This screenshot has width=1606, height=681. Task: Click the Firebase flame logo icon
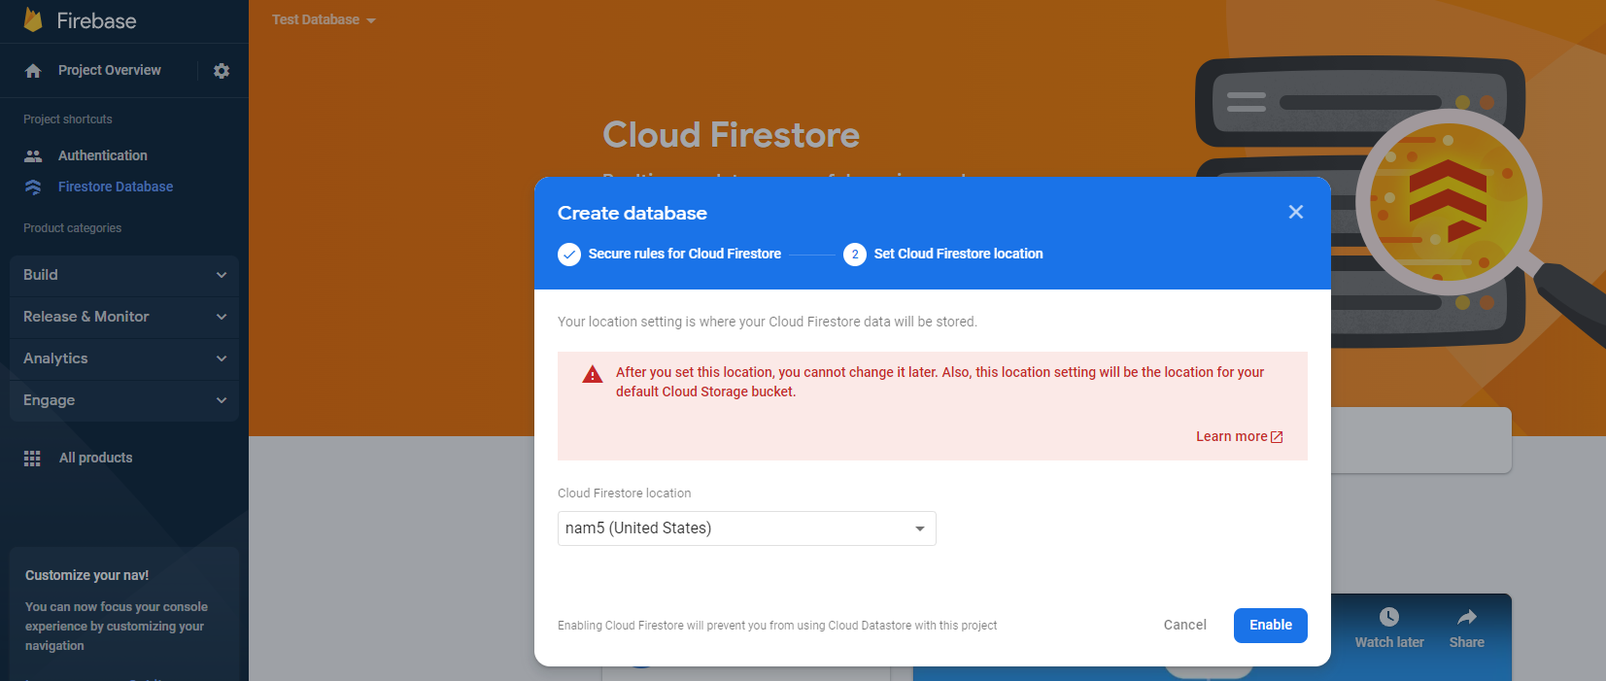click(33, 19)
